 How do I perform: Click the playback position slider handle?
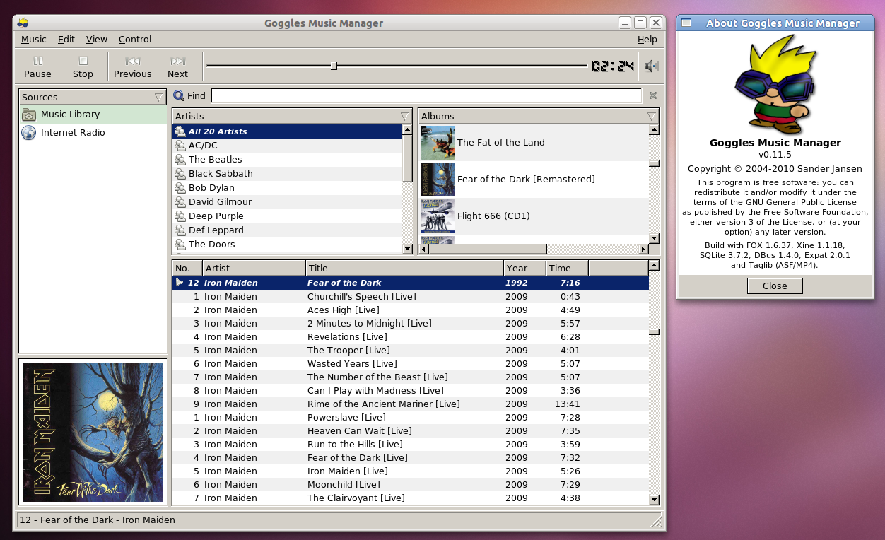[334, 66]
